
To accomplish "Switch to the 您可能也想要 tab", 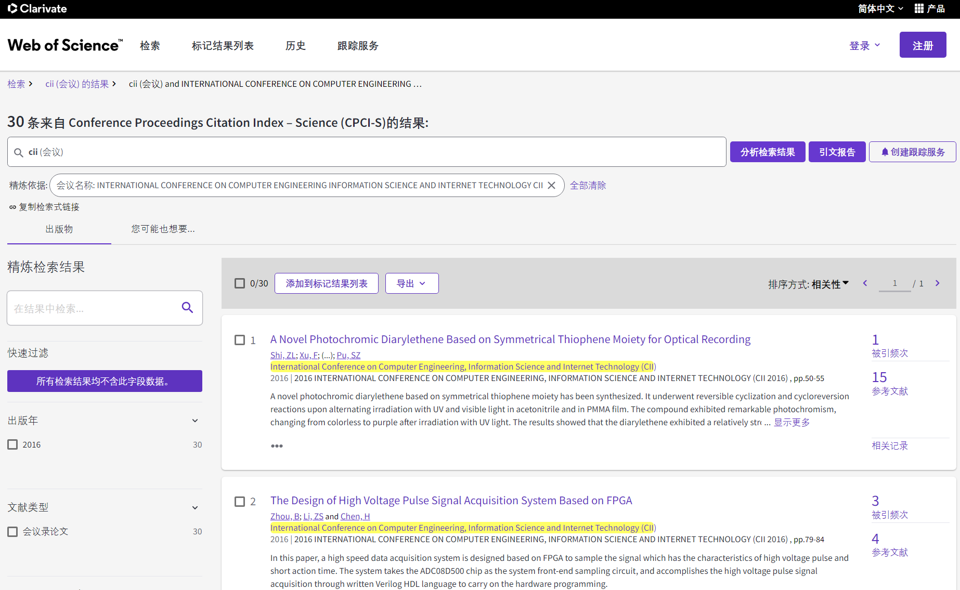I will pos(163,229).
